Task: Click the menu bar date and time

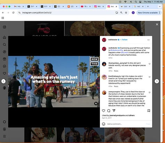Action: point(153,2)
